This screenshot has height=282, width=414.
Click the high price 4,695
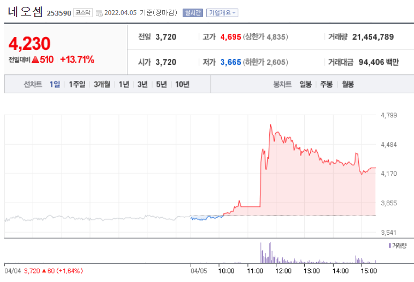point(231,37)
